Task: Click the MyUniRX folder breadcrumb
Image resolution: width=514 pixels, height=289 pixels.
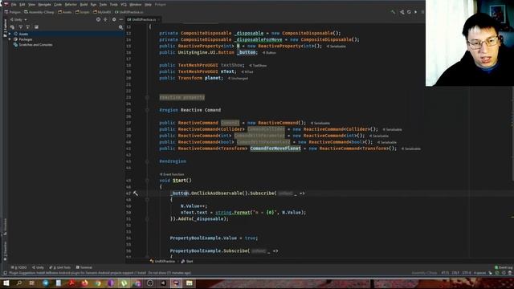Action: point(102,12)
